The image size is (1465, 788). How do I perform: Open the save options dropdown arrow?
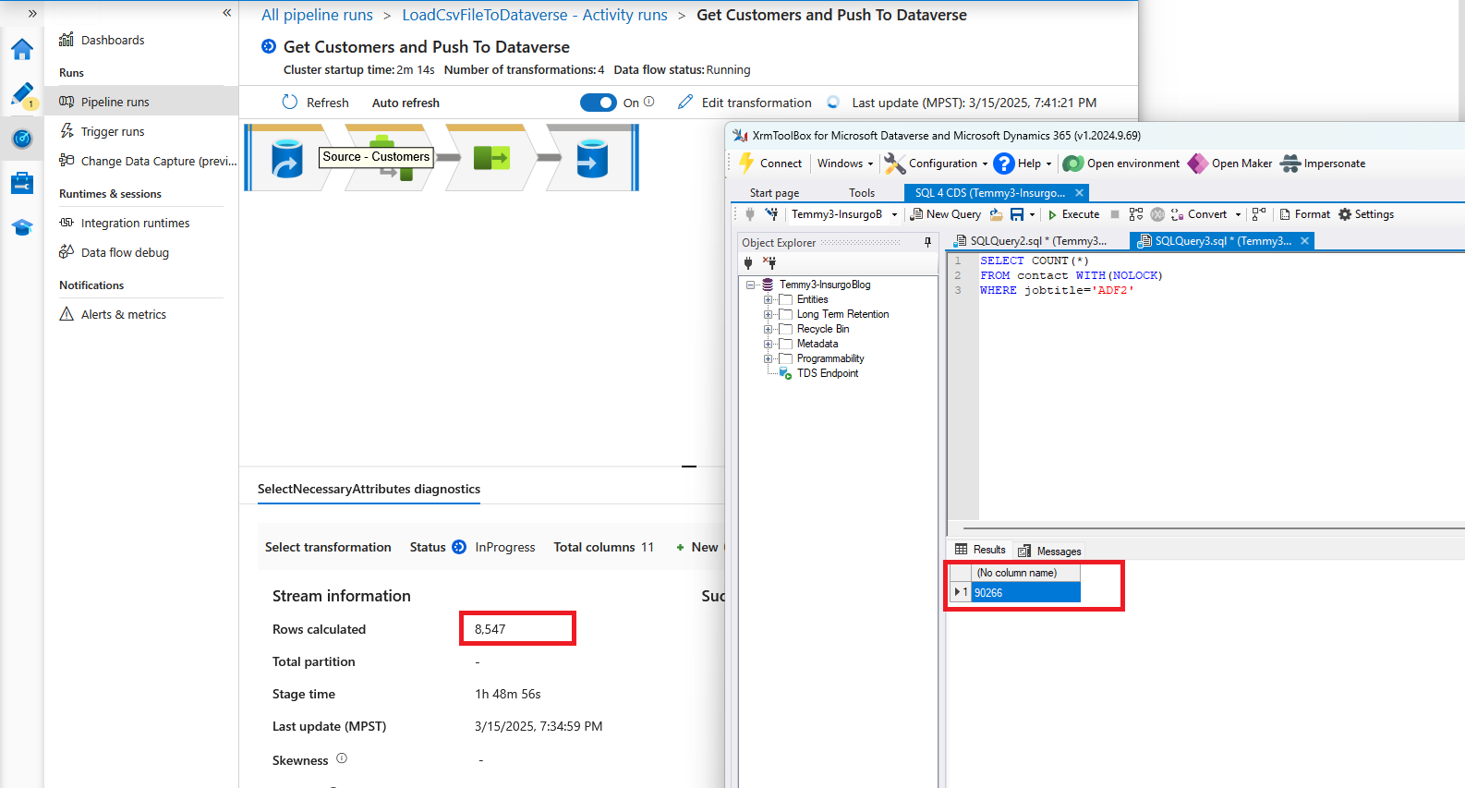point(1032,214)
